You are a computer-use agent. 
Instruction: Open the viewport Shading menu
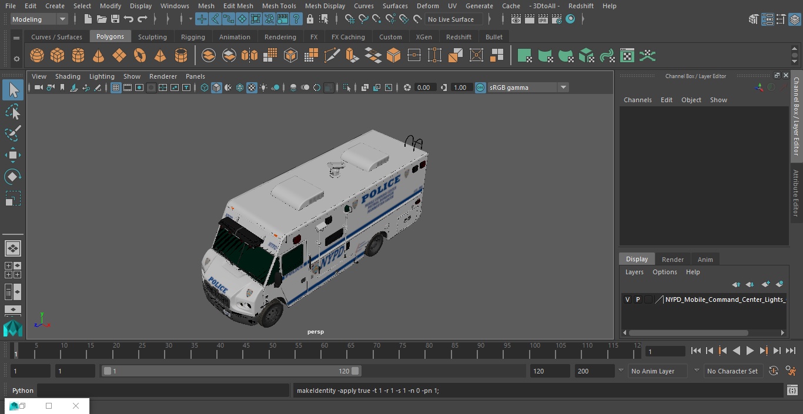(x=68, y=76)
